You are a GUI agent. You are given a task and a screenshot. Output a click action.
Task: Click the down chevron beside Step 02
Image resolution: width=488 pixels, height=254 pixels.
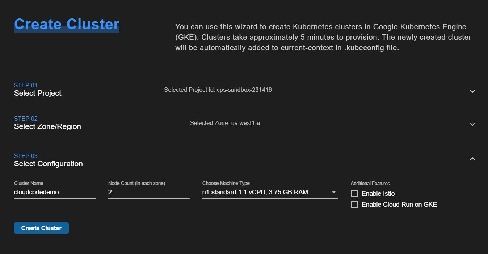[x=472, y=124]
